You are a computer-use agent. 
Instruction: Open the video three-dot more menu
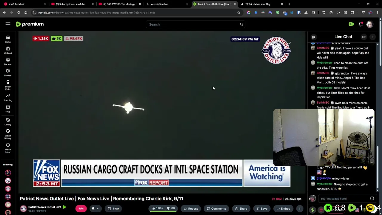click(300, 209)
